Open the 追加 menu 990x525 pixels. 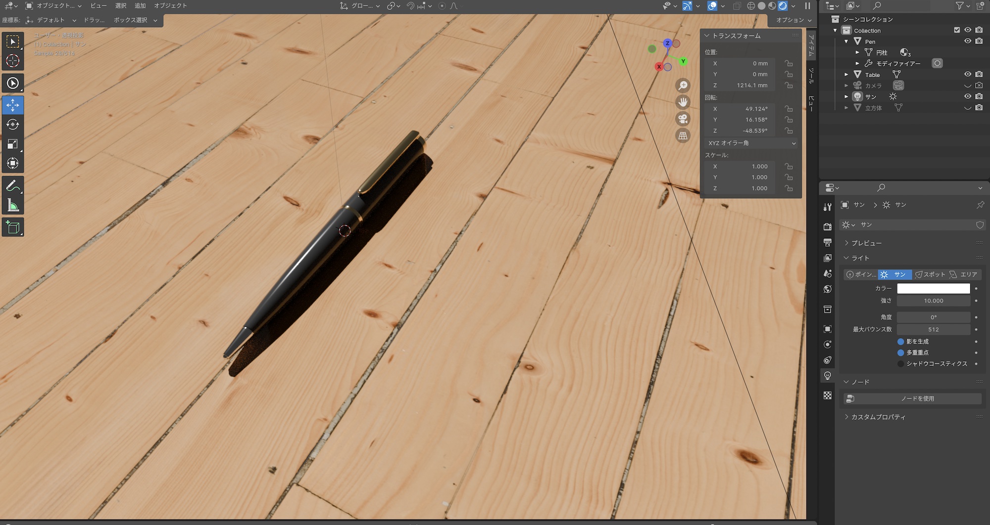(x=140, y=6)
